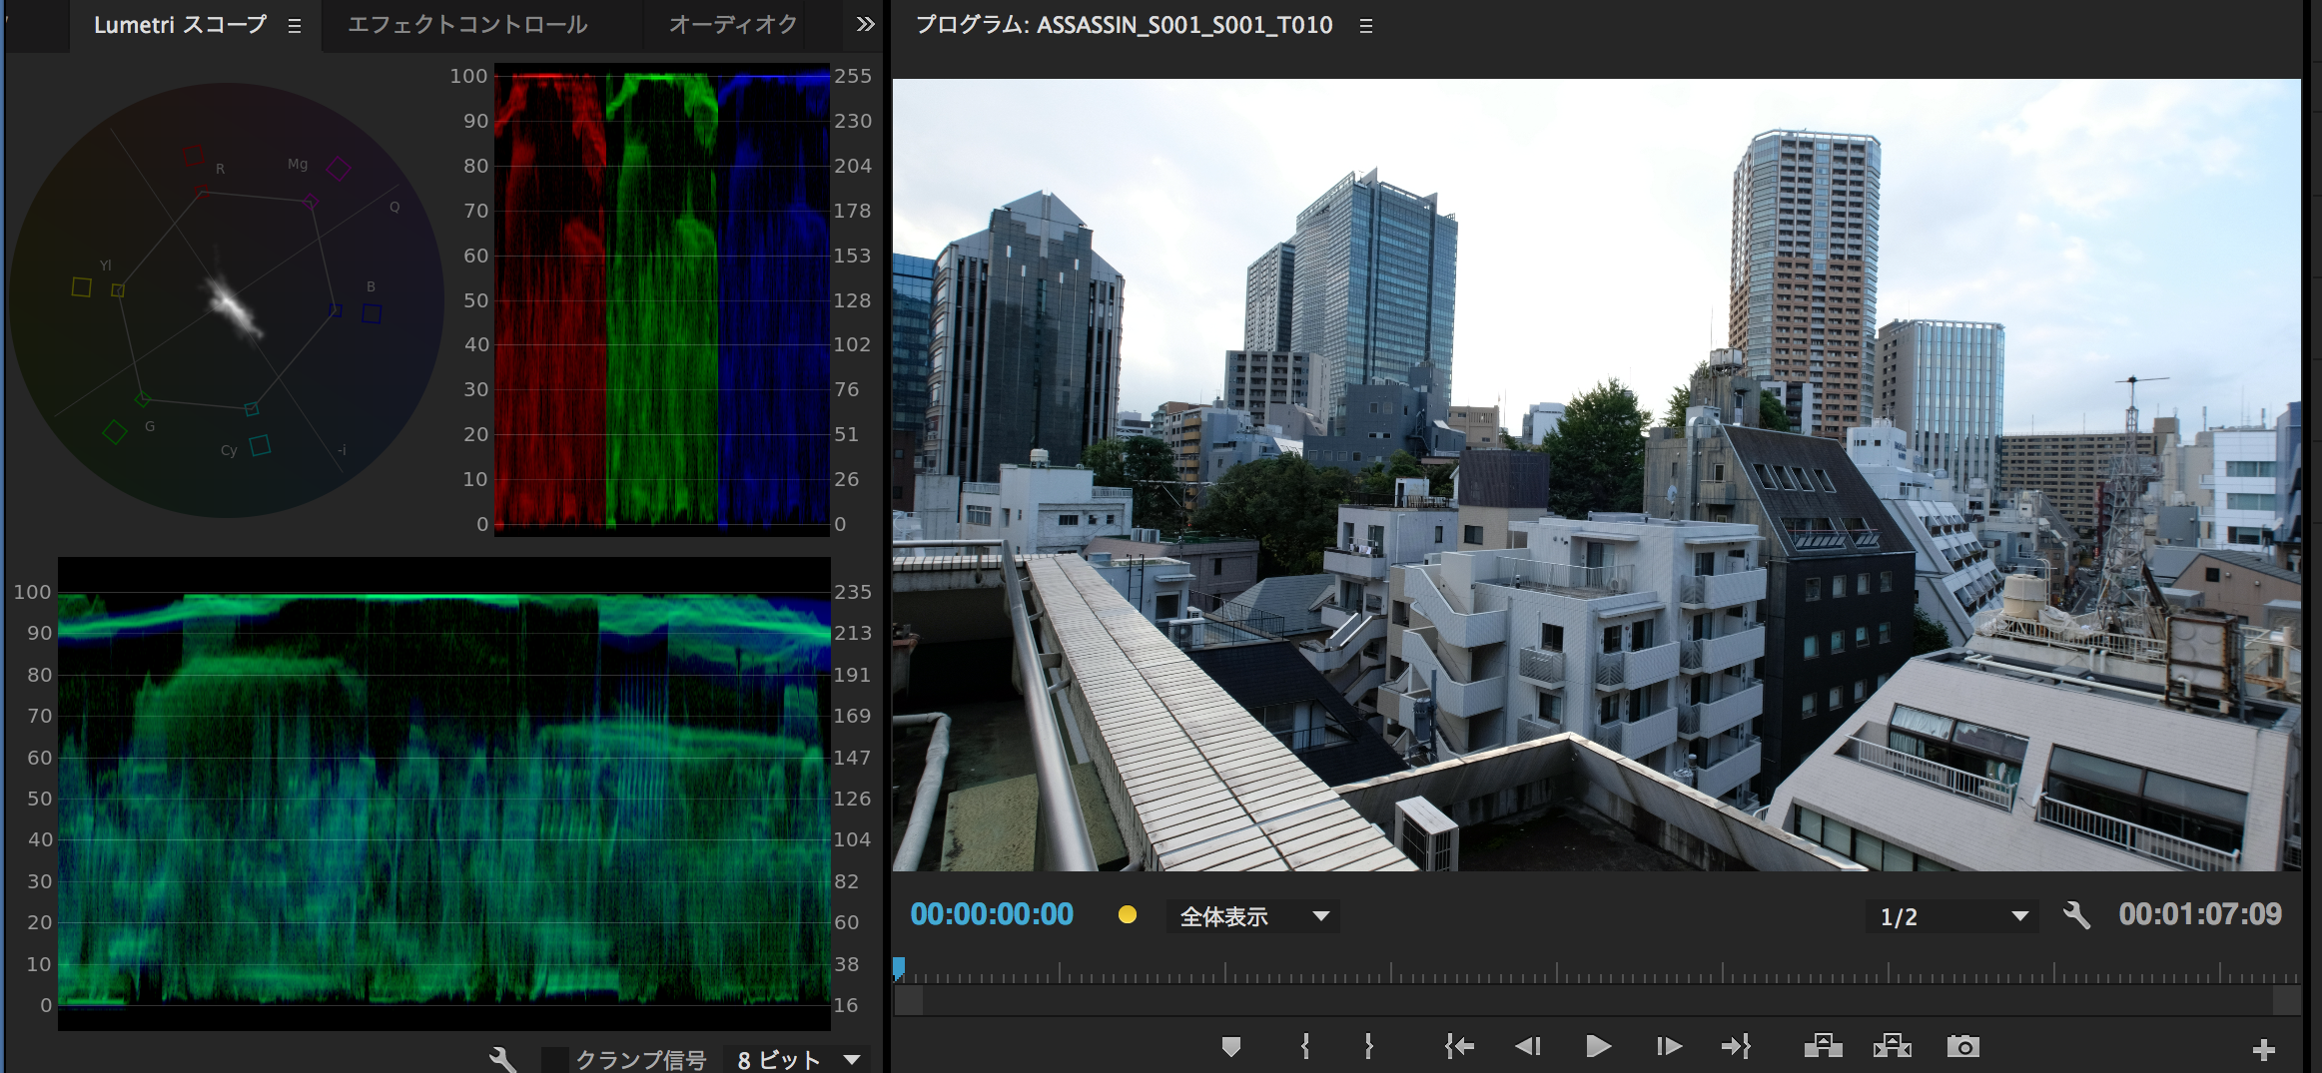Click the Mark In bracket icon

point(1305,1046)
